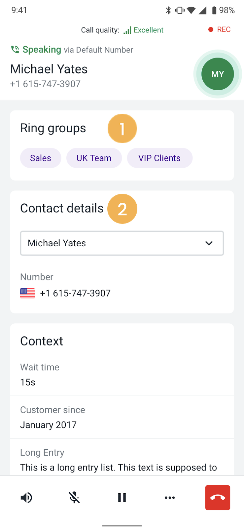244x529 pixels.
Task: Tap the Bluetooth icon in status bar
Action: tap(168, 10)
